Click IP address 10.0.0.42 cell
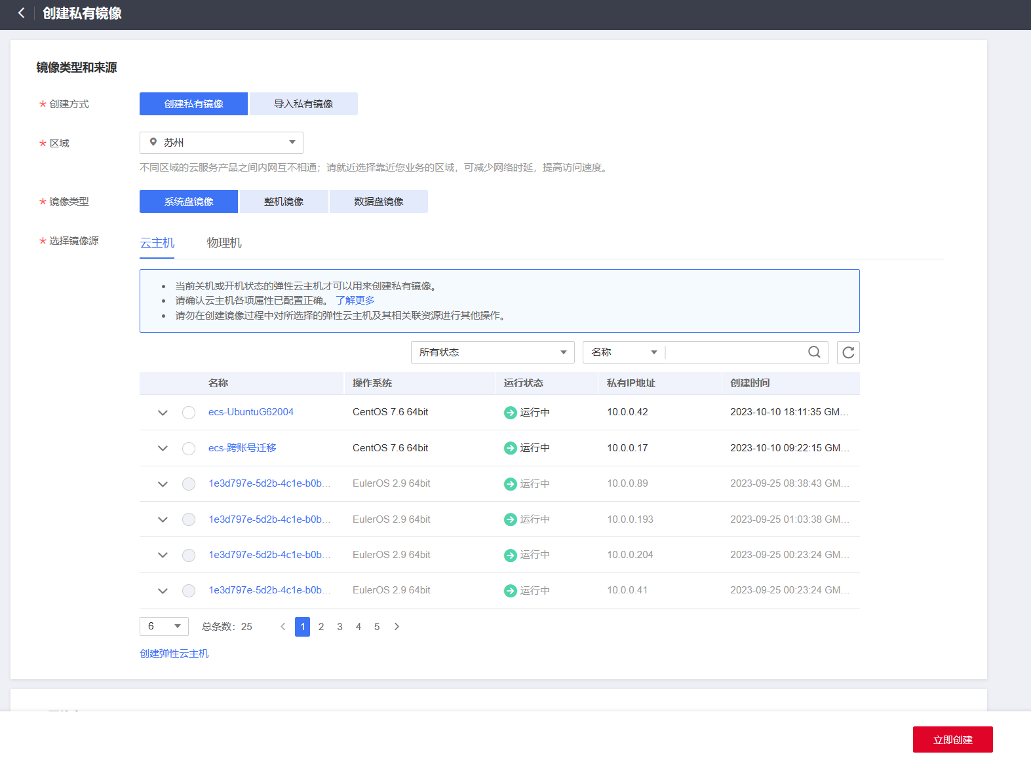 tap(627, 412)
